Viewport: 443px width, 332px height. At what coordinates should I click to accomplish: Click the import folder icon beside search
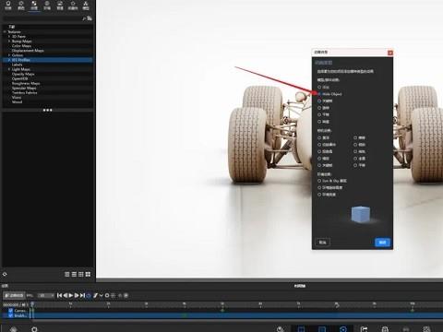[x=90, y=18]
